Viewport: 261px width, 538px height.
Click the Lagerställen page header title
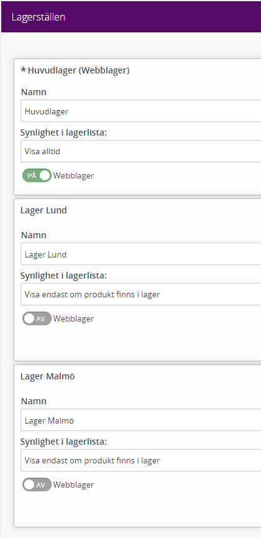click(x=39, y=17)
